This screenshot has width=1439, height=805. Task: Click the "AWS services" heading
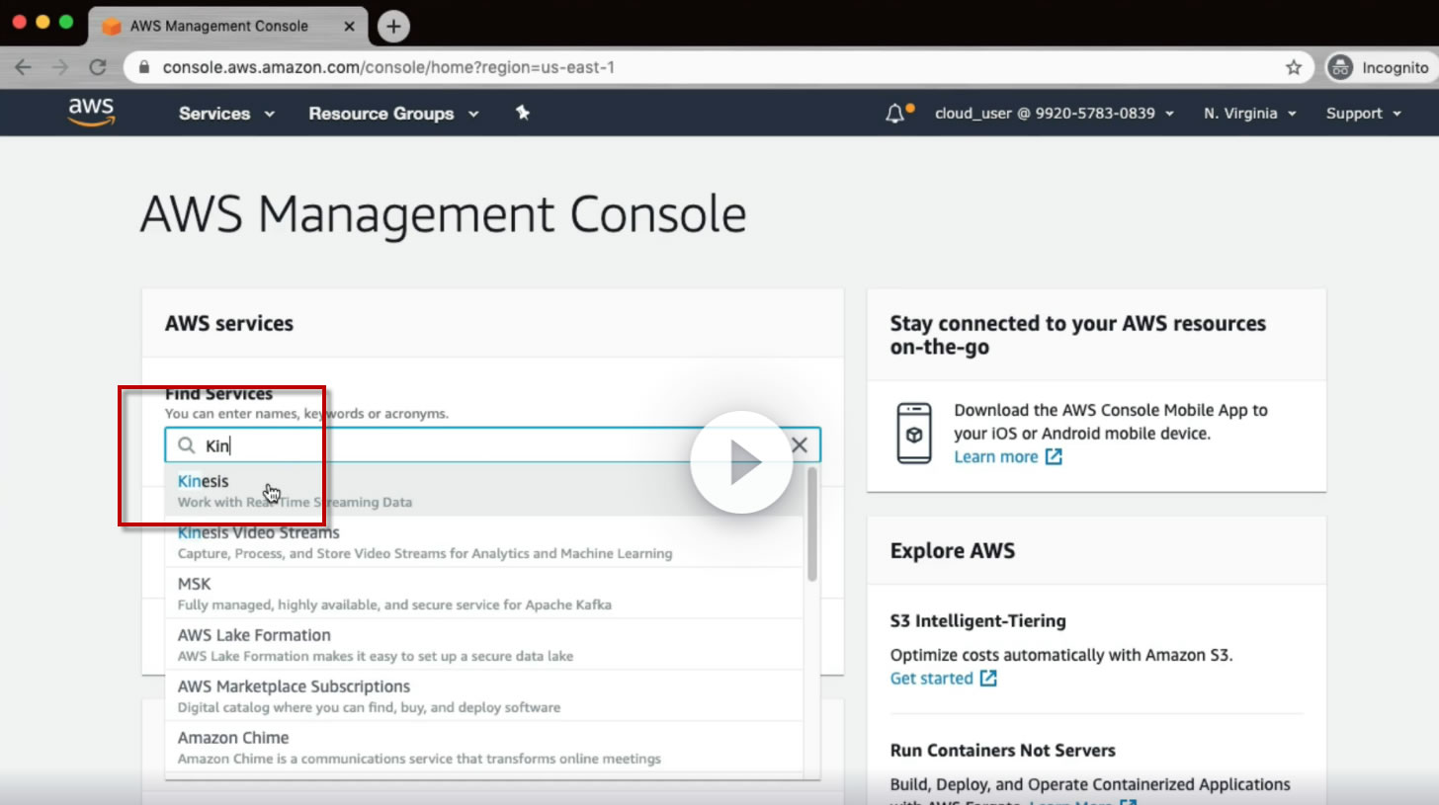[x=229, y=323]
